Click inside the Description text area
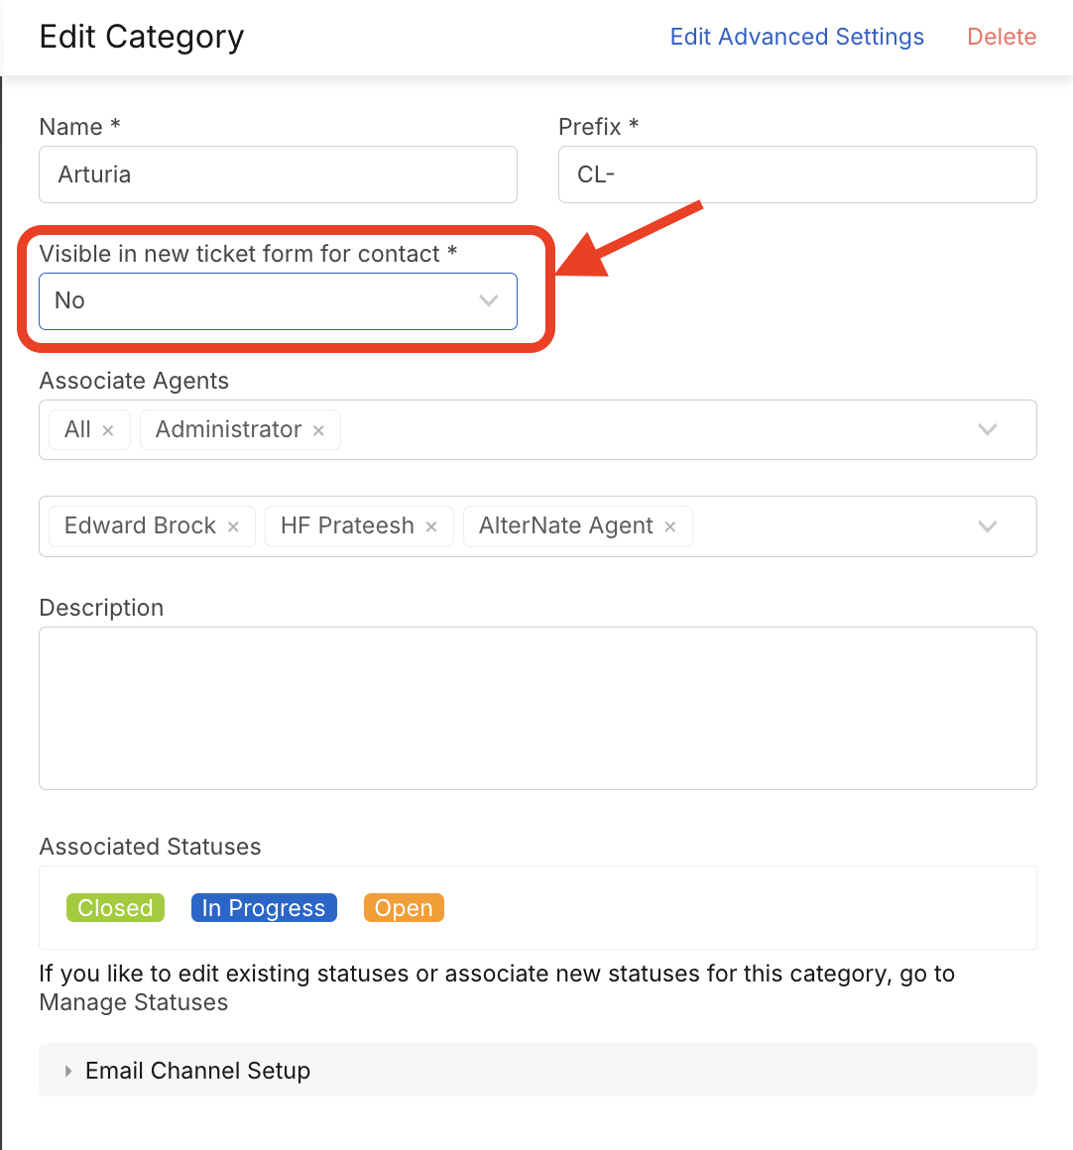The height and width of the screenshot is (1150, 1073). [x=536, y=708]
